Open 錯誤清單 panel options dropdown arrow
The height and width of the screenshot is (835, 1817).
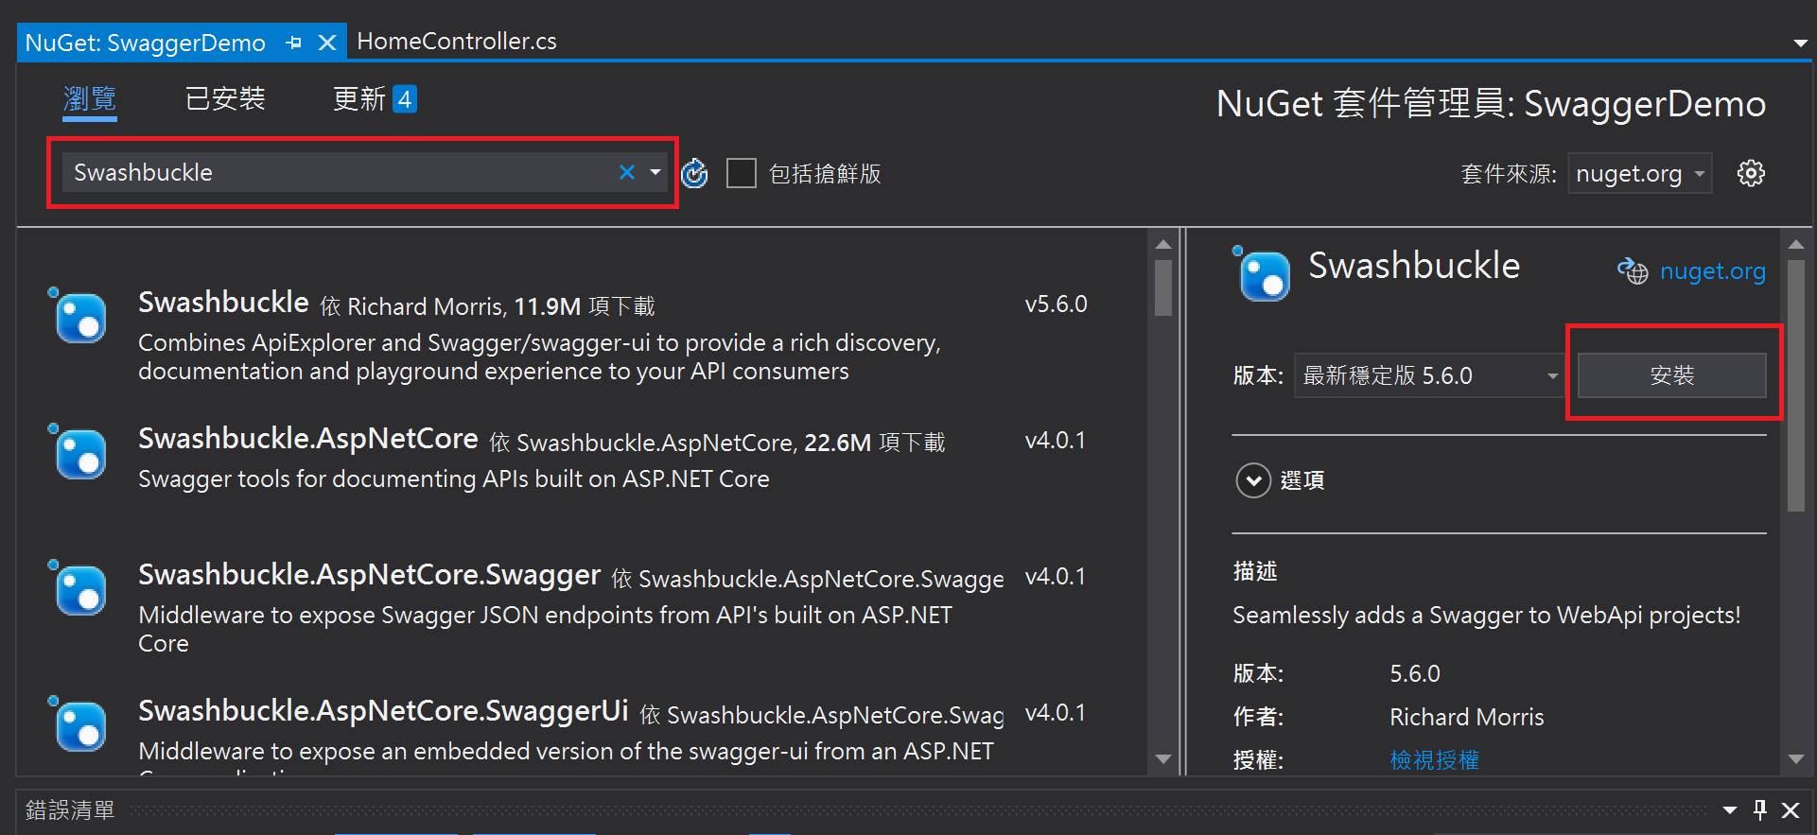[x=1730, y=810]
